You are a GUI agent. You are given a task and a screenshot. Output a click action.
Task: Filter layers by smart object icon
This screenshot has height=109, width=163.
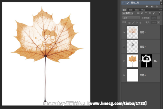point(154,13)
